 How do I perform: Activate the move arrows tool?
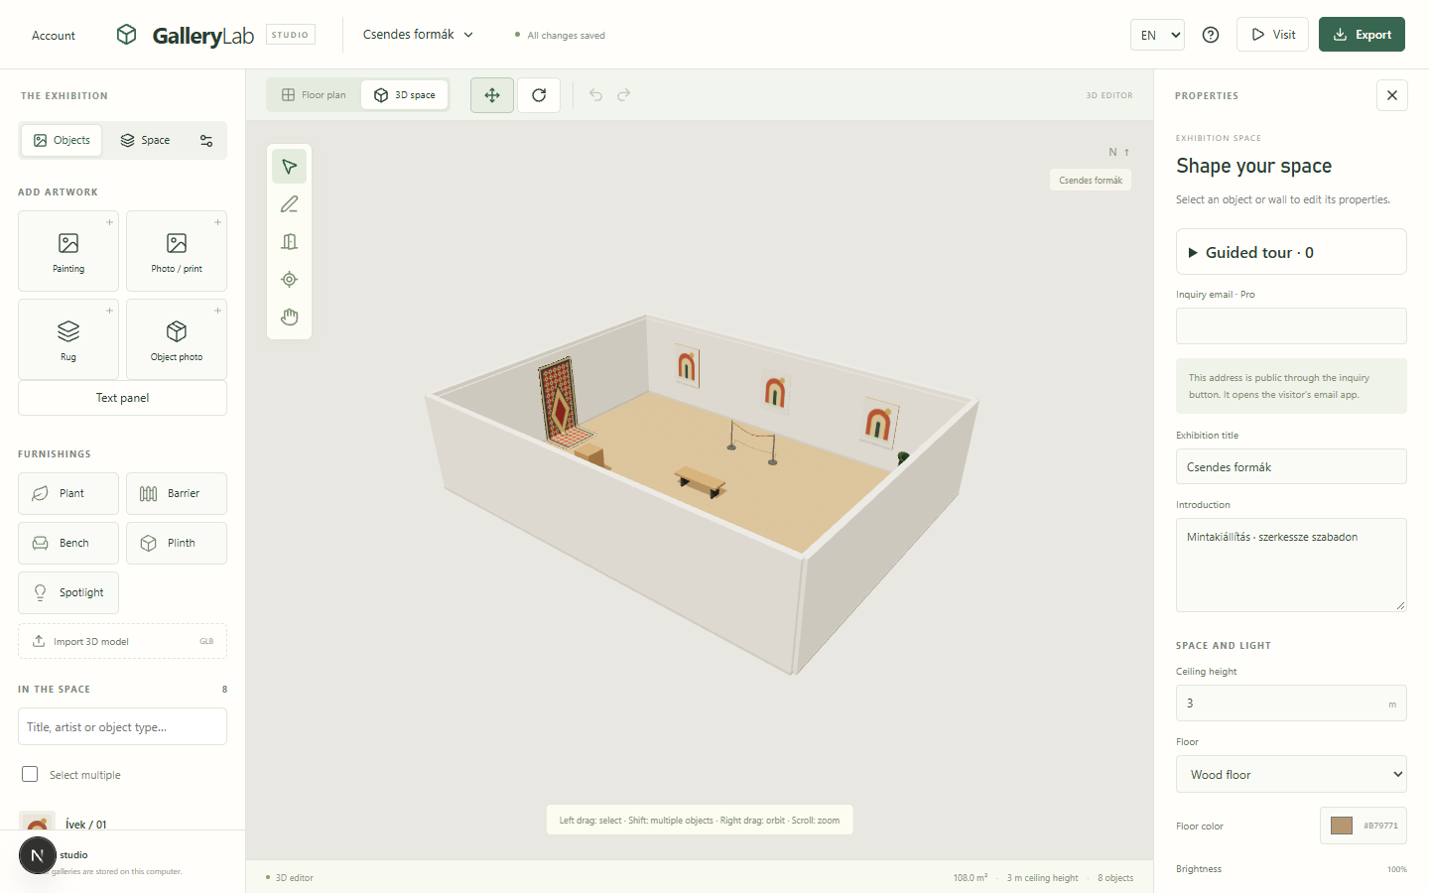[x=492, y=95]
